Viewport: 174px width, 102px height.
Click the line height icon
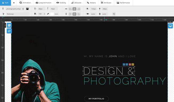pyautogui.click(x=48, y=9)
